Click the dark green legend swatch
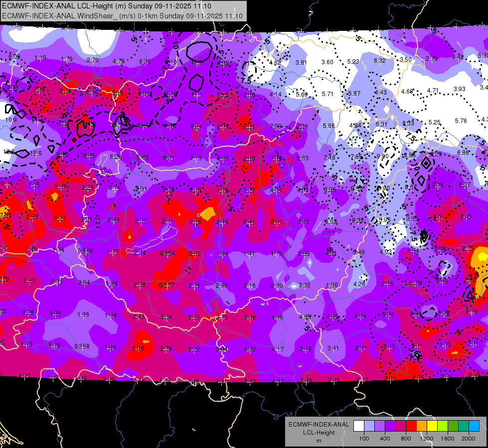 [x=453, y=426]
